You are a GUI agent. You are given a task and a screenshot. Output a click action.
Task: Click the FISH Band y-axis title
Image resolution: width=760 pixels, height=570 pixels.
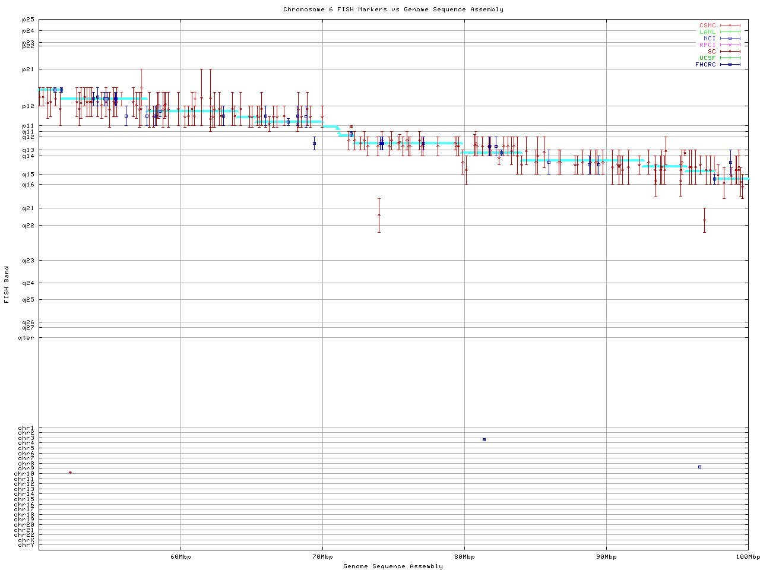[x=7, y=284]
